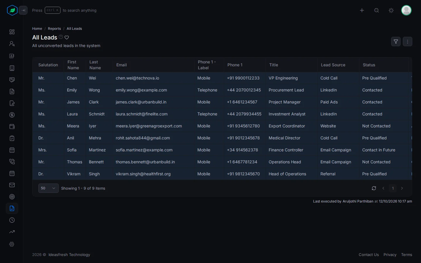Click the search anything field
This screenshot has width=421, height=263.
[x=64, y=10]
